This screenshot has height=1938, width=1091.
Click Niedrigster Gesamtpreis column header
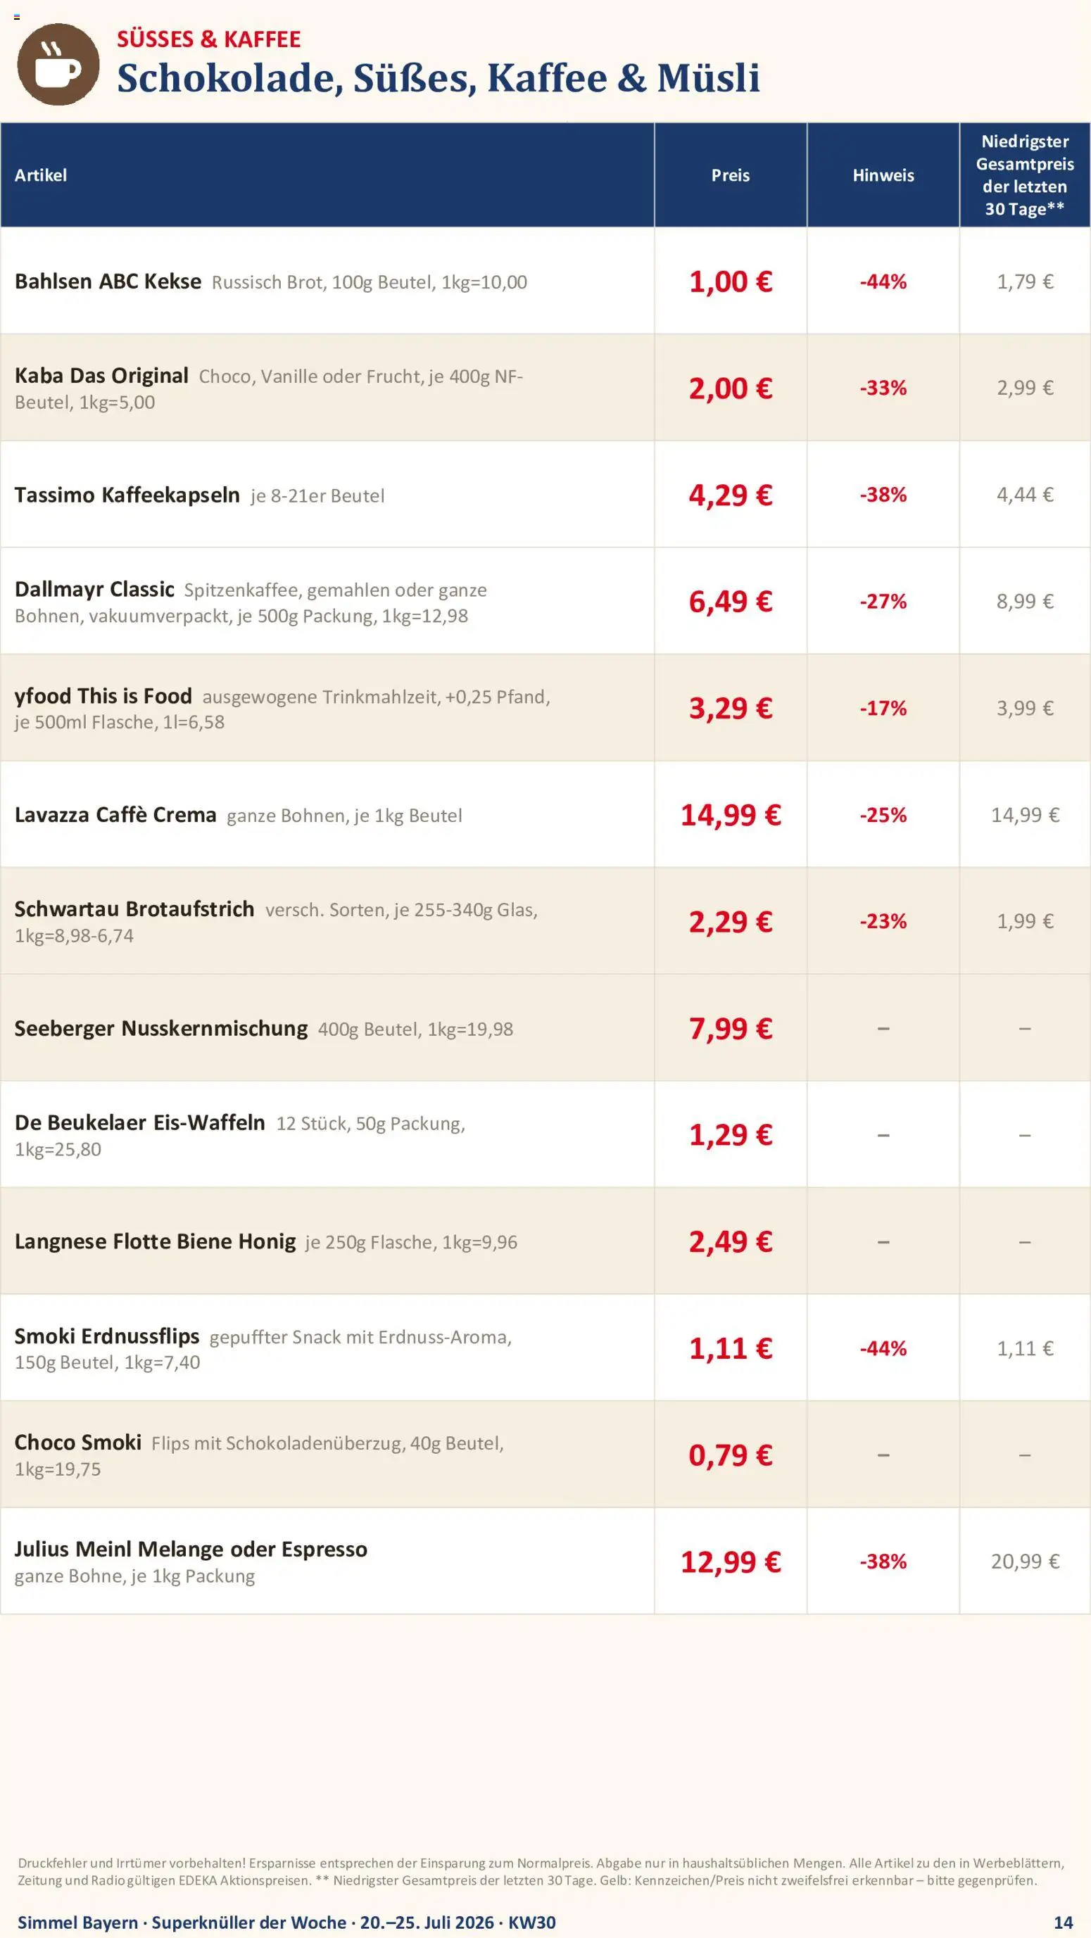pyautogui.click(x=1025, y=175)
